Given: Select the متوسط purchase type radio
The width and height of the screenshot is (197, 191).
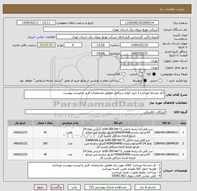Looking at the screenshot, I should point(145,81).
